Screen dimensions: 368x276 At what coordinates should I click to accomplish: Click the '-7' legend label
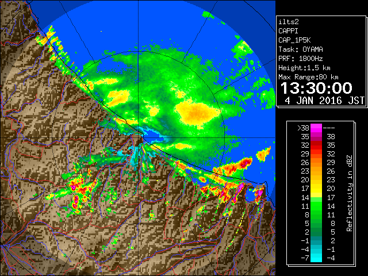[x=305, y=258]
